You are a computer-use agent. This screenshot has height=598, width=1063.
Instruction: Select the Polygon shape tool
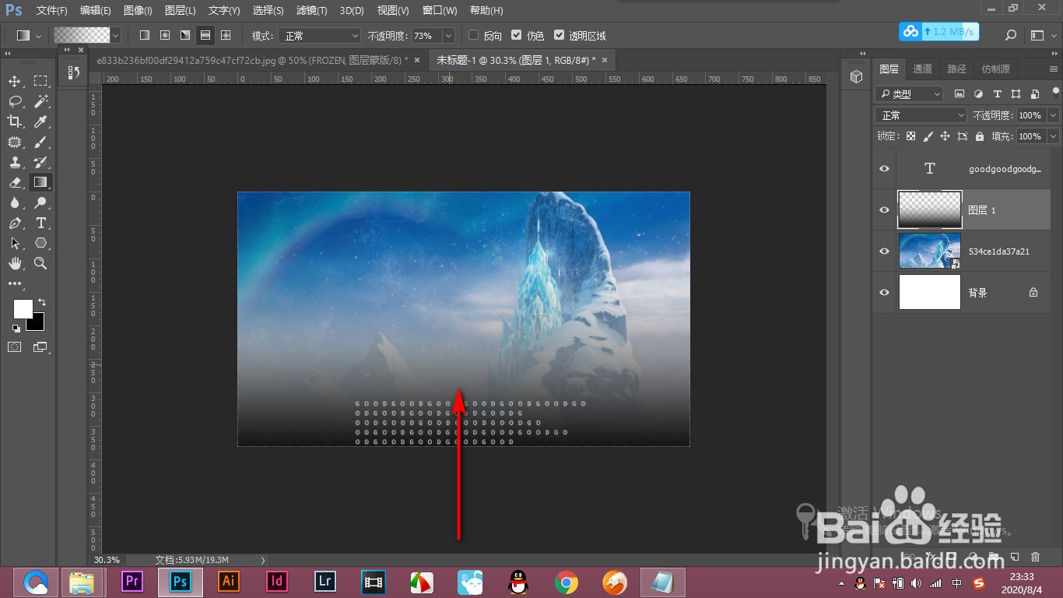(40, 243)
